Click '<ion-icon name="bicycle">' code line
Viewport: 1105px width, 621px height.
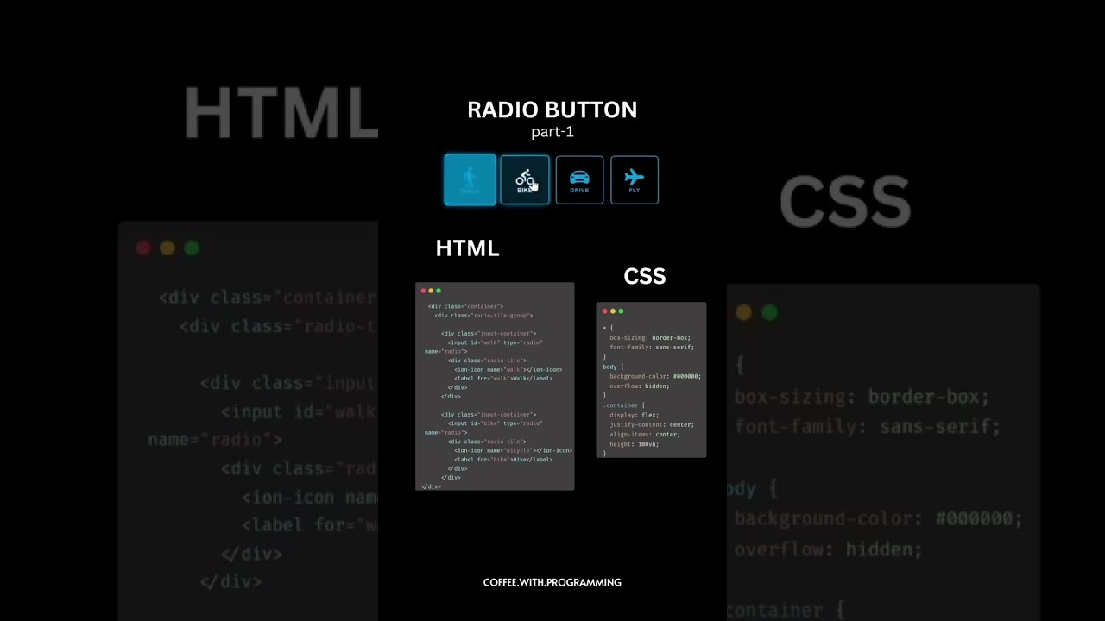[x=513, y=450]
